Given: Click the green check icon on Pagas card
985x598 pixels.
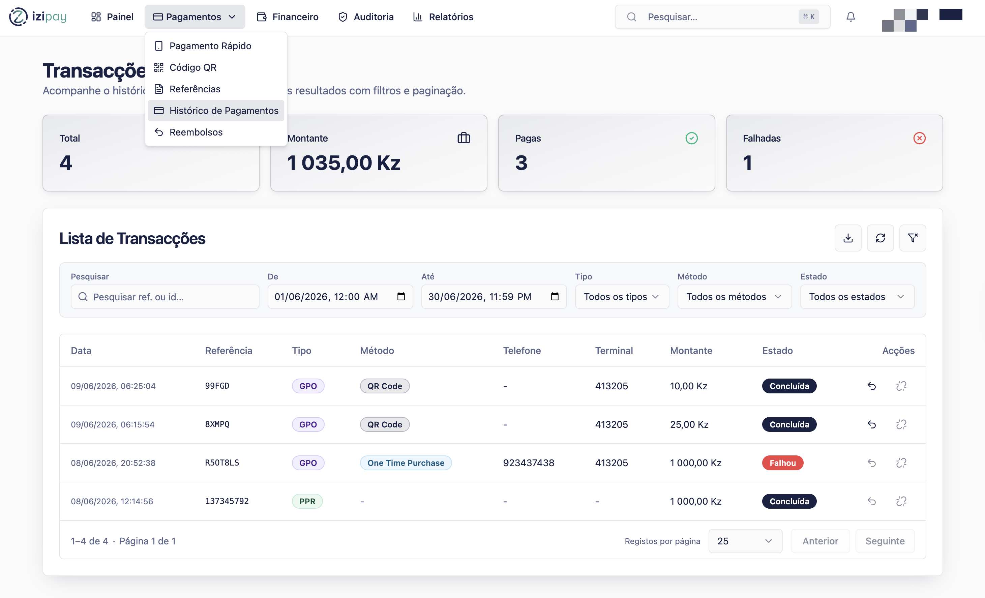Looking at the screenshot, I should click(x=692, y=138).
